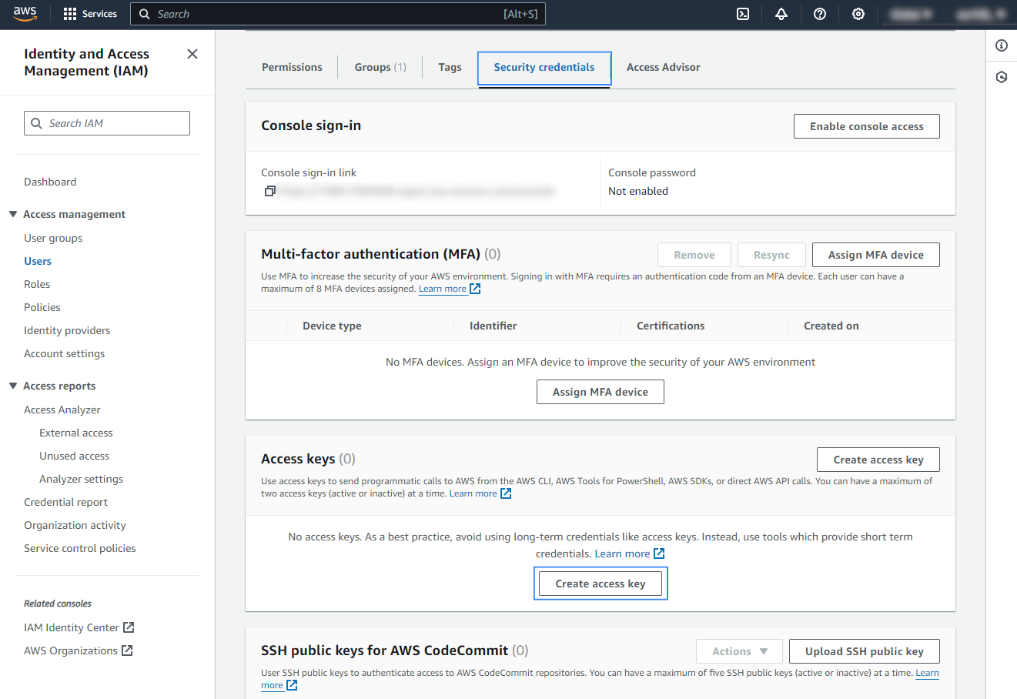Click the AWS logo home icon
Viewport: 1017px width, 699px height.
click(25, 14)
